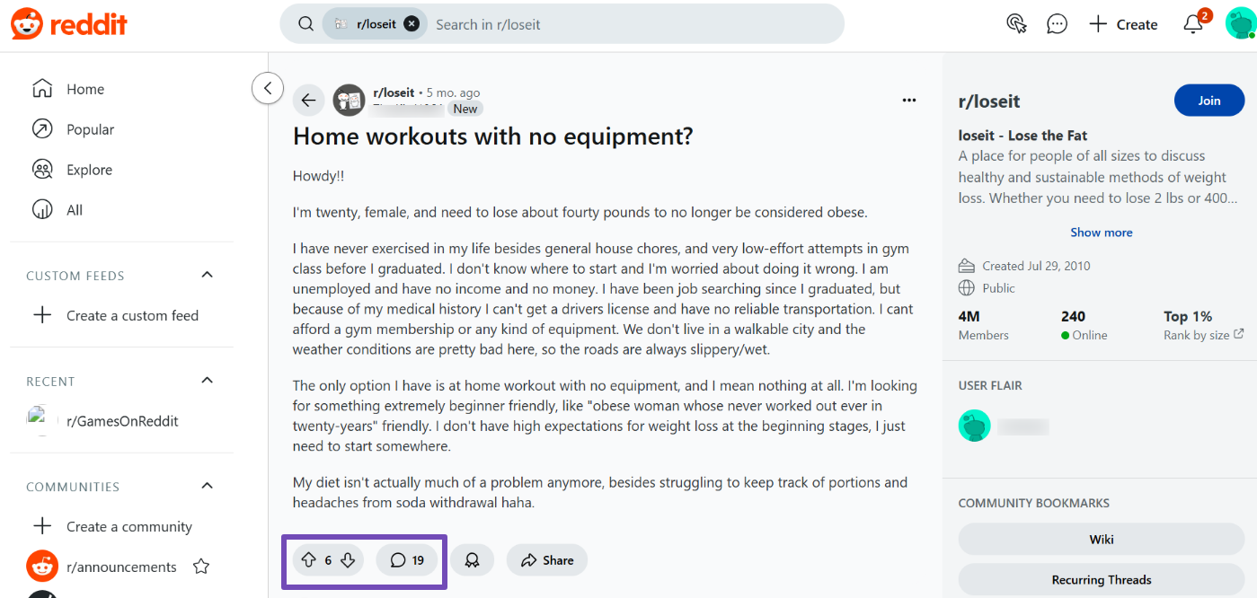This screenshot has height=598, width=1257.
Task: Open the Wiki community bookmark
Action: point(1102,540)
